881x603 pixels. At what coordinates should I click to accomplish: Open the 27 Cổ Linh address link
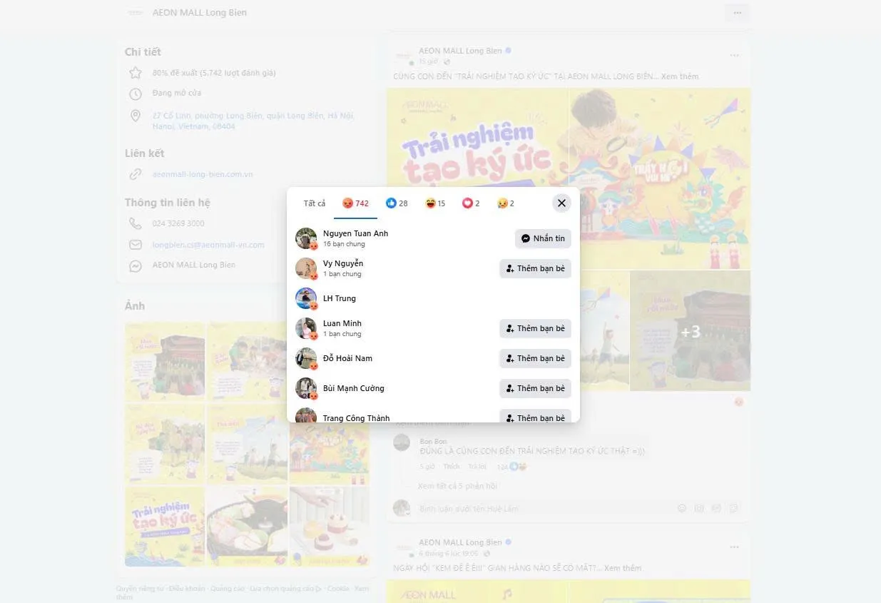point(253,121)
